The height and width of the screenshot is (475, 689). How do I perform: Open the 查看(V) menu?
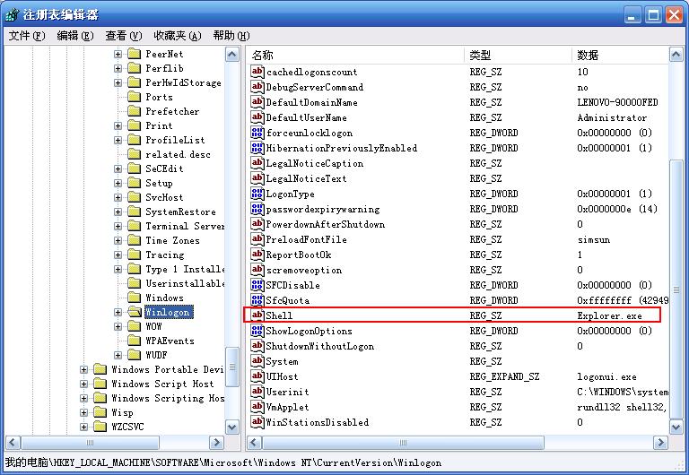[124, 36]
